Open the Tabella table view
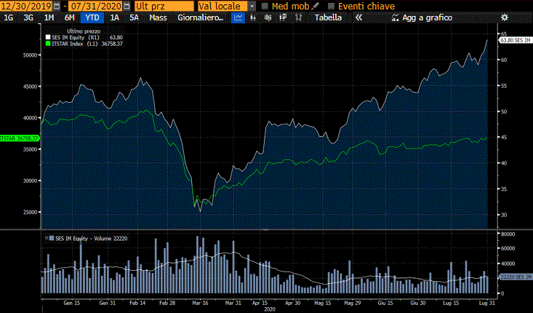The width and height of the screenshot is (533, 313). (x=328, y=17)
